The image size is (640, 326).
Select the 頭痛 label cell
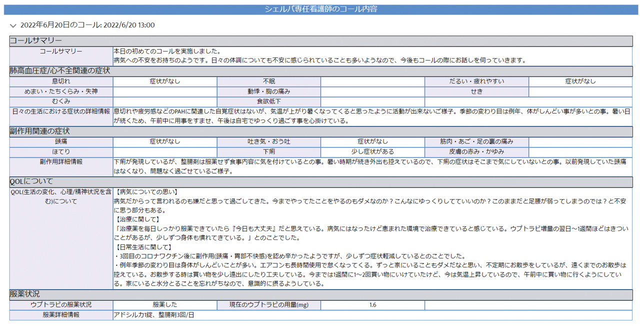tap(61, 141)
